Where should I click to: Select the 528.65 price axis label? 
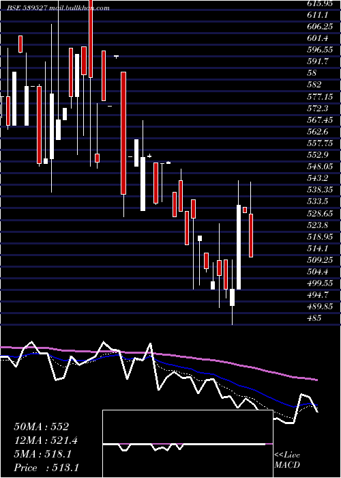[x=320, y=213]
